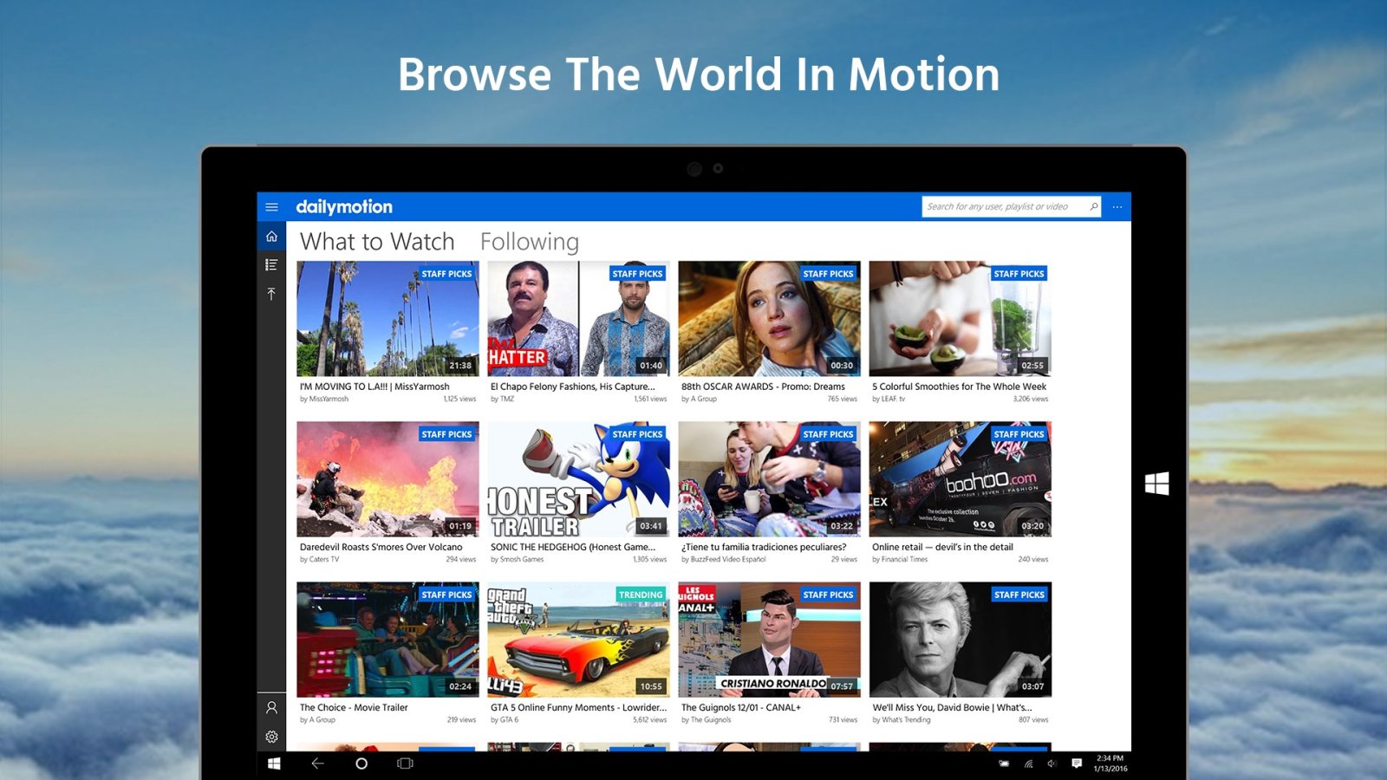Open the user account icon
This screenshot has height=780, width=1387.
pyautogui.click(x=271, y=708)
